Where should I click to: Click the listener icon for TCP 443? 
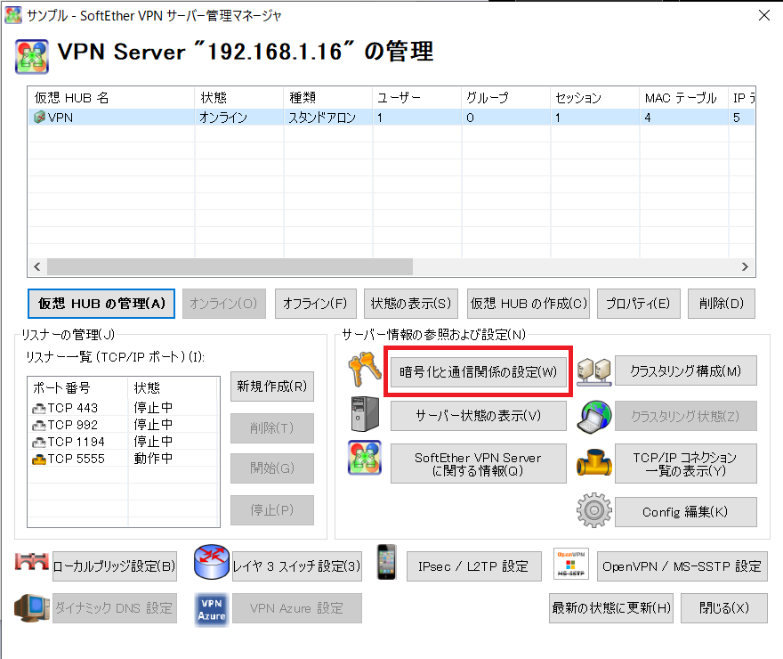39,409
